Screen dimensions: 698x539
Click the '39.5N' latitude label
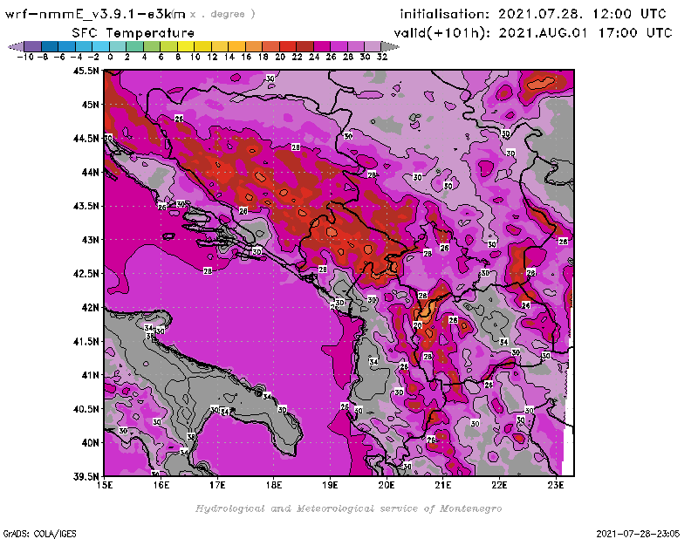tap(86, 477)
